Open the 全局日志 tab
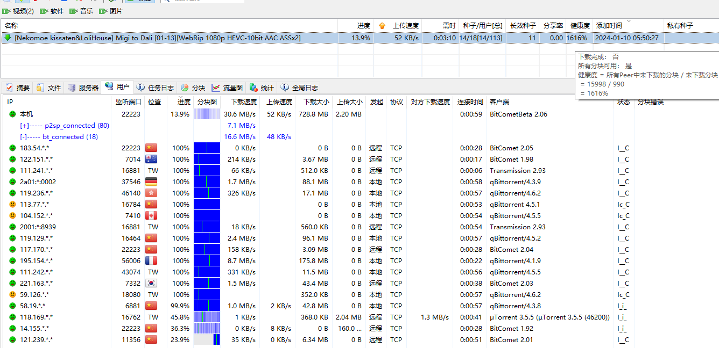The image size is (719, 348). pos(299,88)
